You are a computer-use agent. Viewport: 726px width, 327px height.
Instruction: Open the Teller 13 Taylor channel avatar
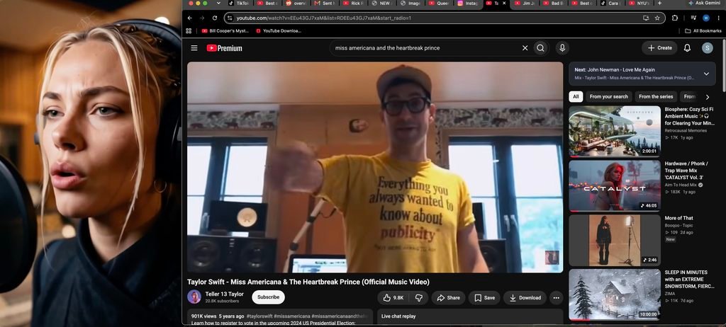[194, 297]
